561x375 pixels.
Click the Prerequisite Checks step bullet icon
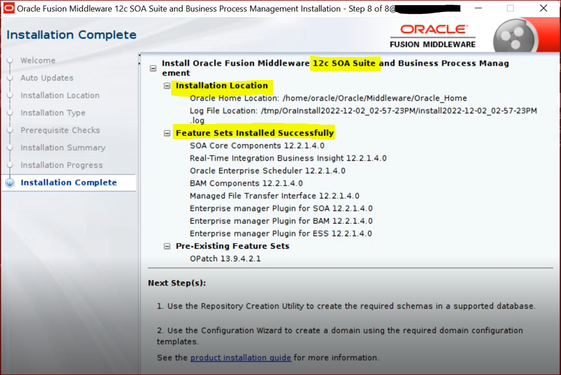click(x=10, y=130)
